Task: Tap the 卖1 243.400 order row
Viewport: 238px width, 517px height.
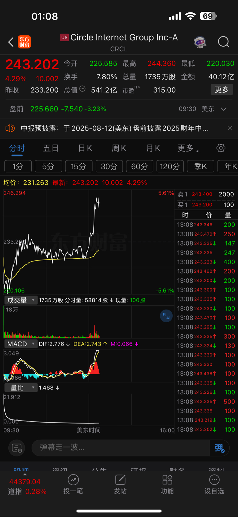Action: [x=206, y=194]
